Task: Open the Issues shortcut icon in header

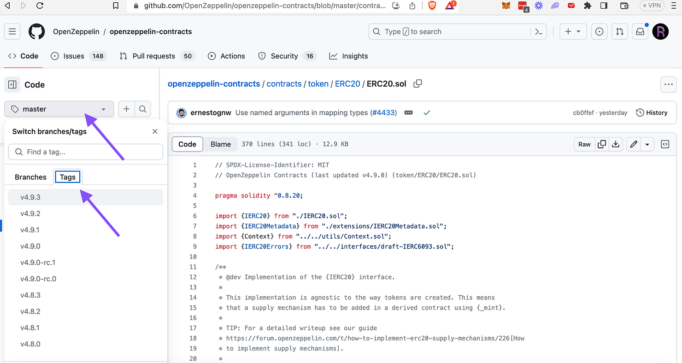Action: [600, 31]
